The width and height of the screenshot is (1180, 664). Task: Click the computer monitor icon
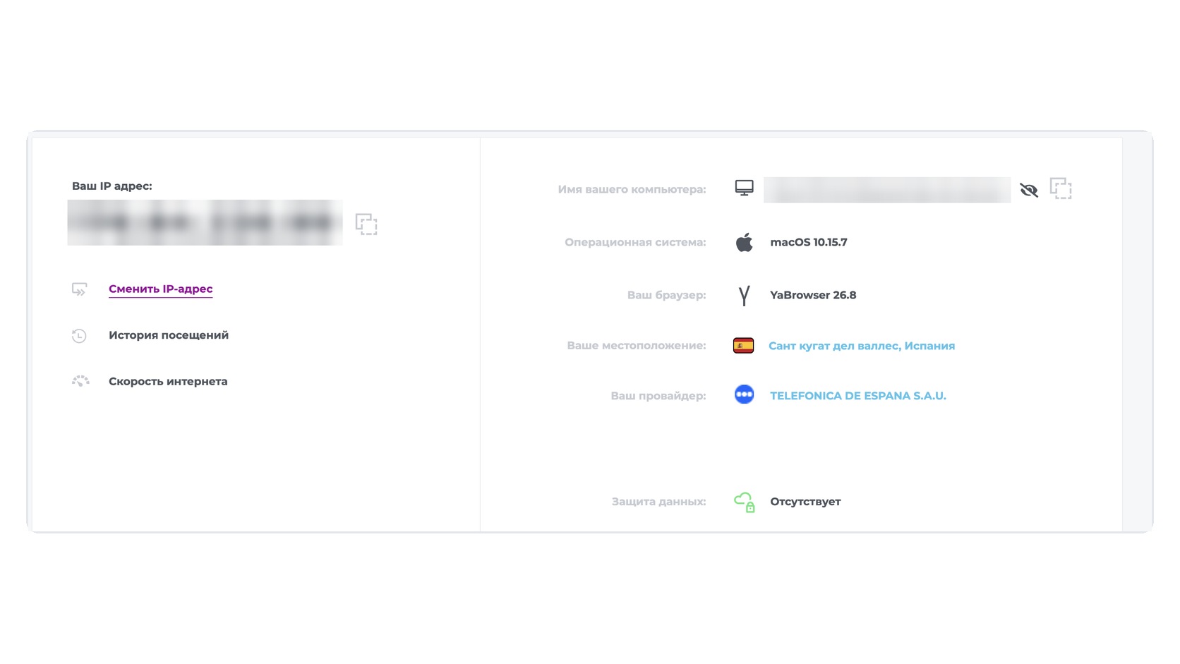pos(744,188)
